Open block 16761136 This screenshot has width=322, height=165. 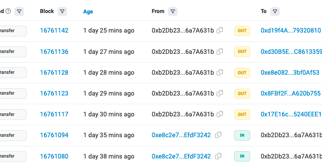[54, 52]
